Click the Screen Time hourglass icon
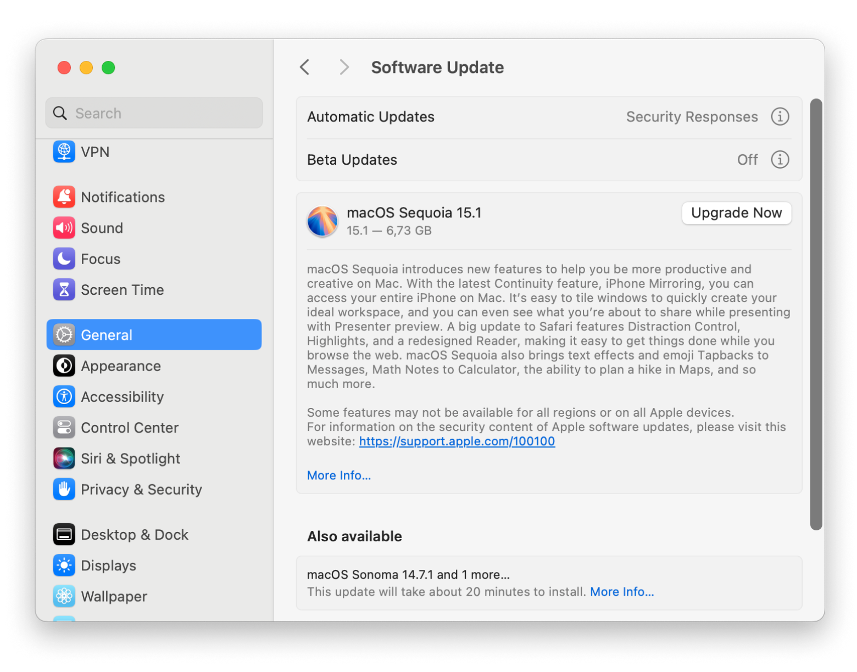This screenshot has width=857, height=672. click(64, 289)
